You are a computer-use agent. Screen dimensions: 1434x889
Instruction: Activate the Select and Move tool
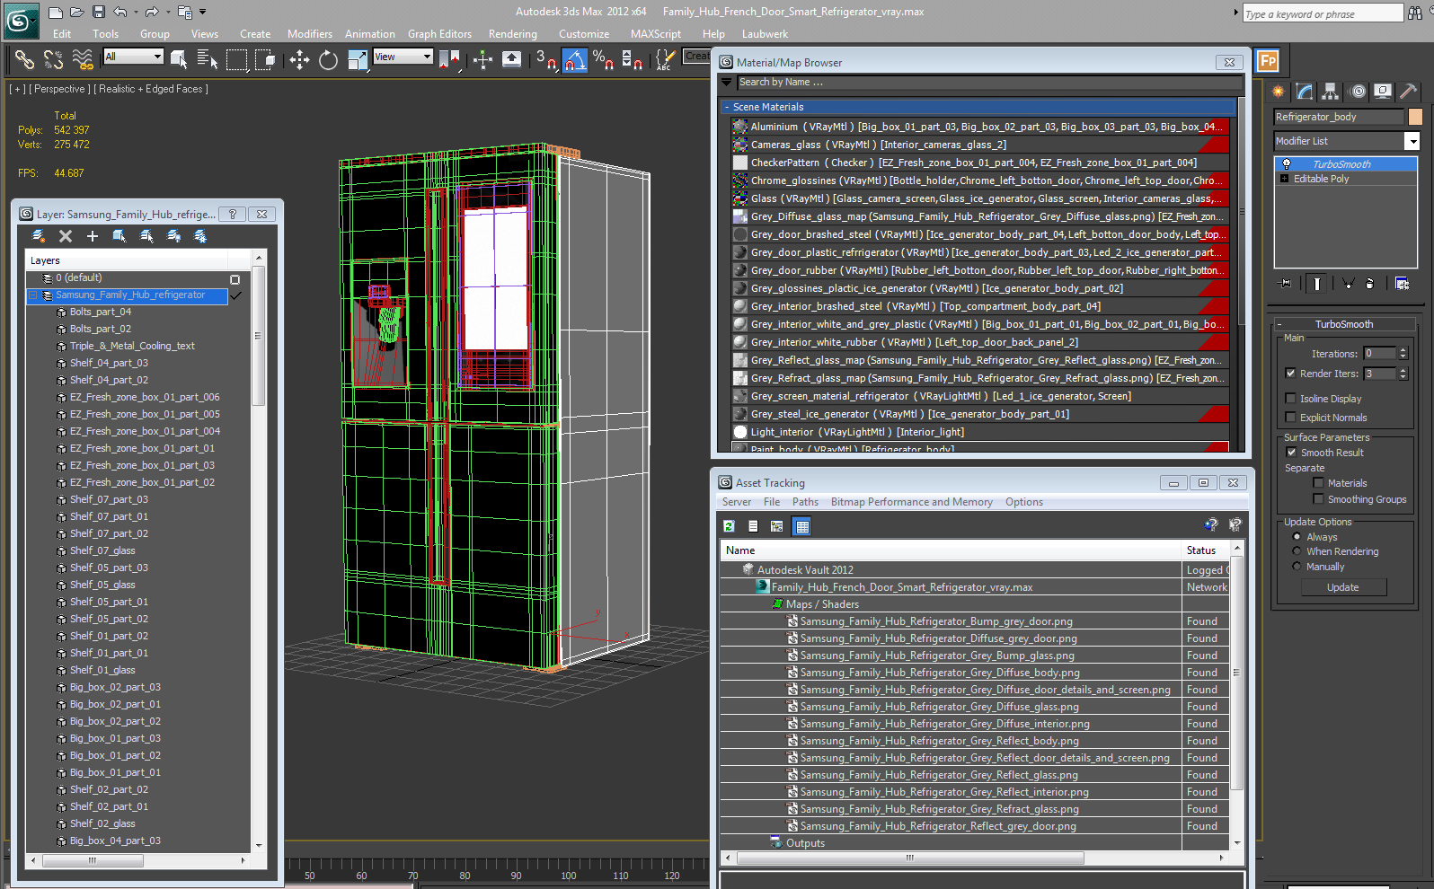[x=299, y=60]
